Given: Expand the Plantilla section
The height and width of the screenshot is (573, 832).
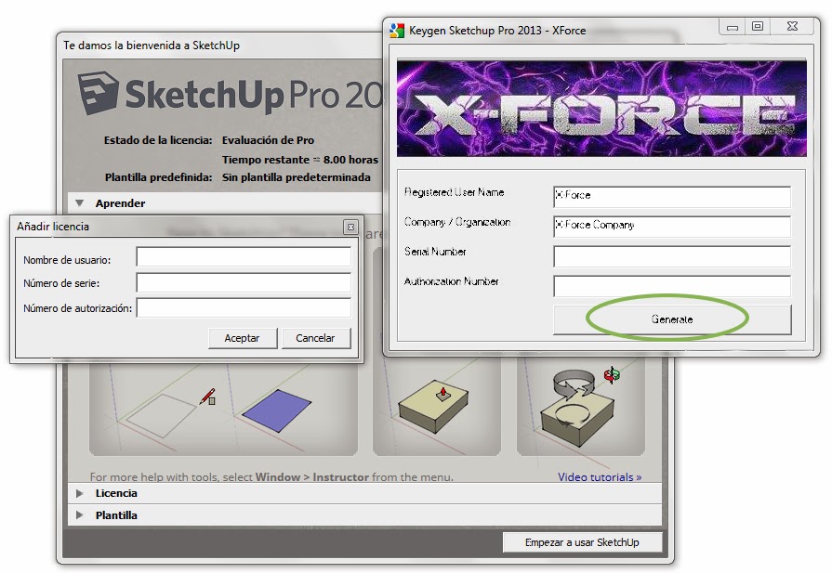Looking at the screenshot, I should (80, 515).
